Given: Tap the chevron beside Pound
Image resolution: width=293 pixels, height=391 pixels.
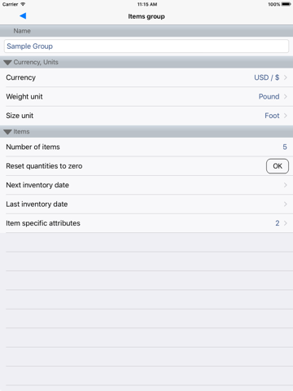Looking at the screenshot, I should click(286, 97).
